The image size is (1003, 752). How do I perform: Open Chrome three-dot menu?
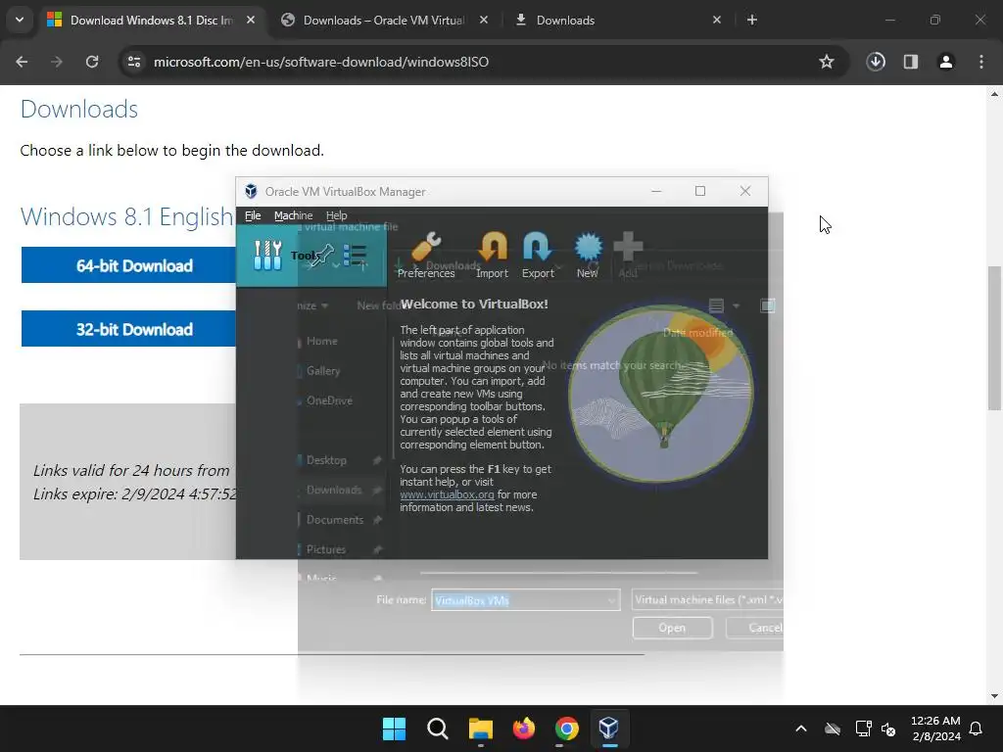click(981, 62)
